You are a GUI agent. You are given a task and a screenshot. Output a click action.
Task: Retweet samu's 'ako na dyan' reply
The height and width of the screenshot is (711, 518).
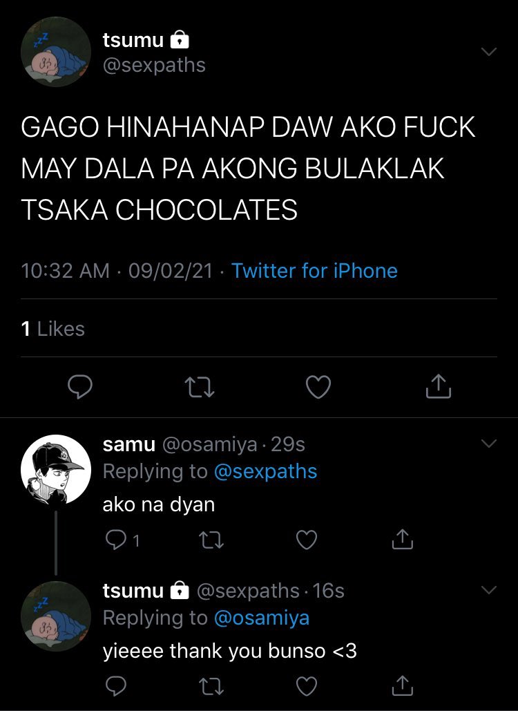(211, 540)
